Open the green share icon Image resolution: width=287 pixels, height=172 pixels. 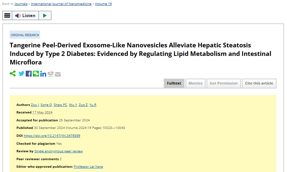coord(13,74)
